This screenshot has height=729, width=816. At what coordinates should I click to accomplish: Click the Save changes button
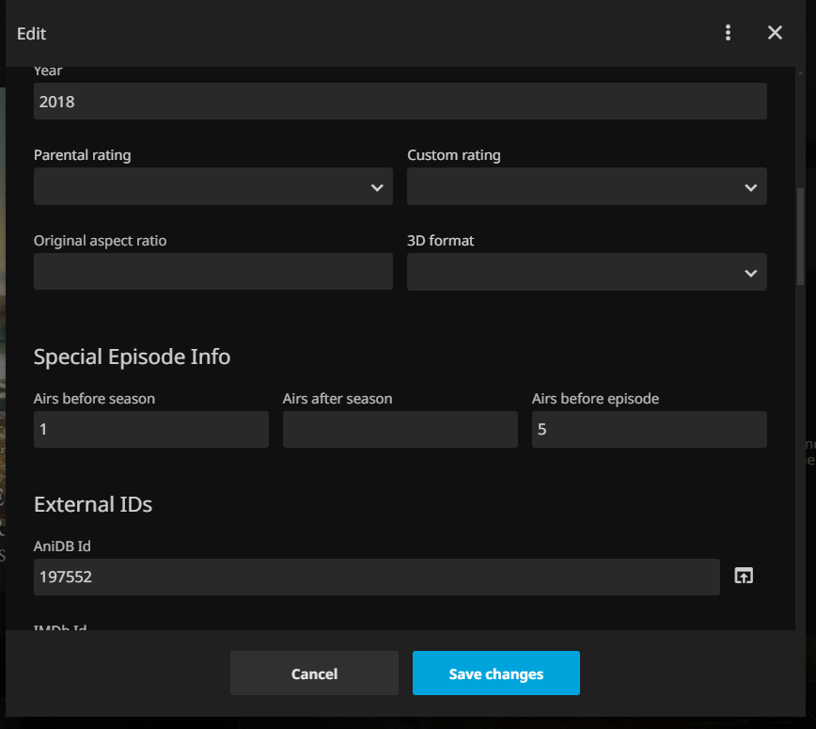pos(495,674)
